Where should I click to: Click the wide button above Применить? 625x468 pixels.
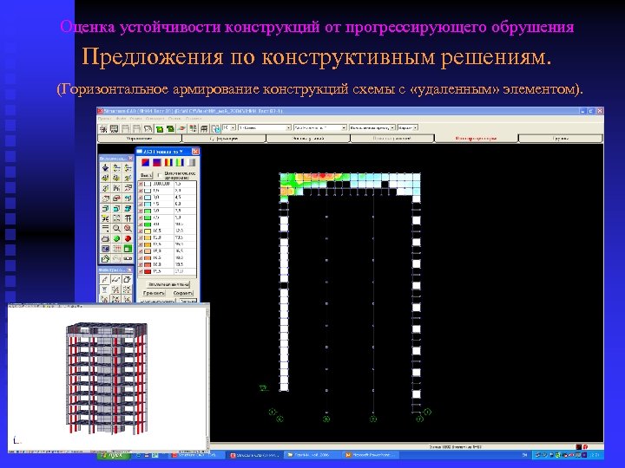click(x=168, y=284)
